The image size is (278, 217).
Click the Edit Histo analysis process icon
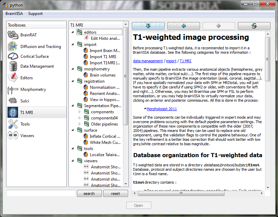86,38
